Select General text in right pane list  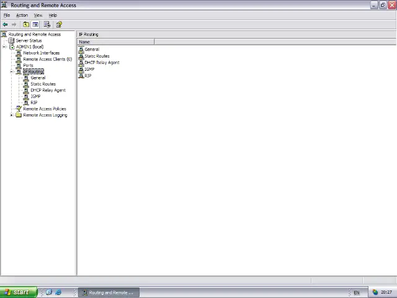point(92,50)
